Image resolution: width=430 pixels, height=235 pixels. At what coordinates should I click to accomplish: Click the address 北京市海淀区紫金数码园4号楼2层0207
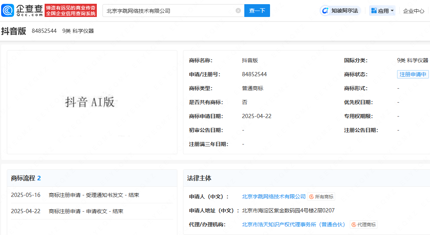click(x=288, y=210)
